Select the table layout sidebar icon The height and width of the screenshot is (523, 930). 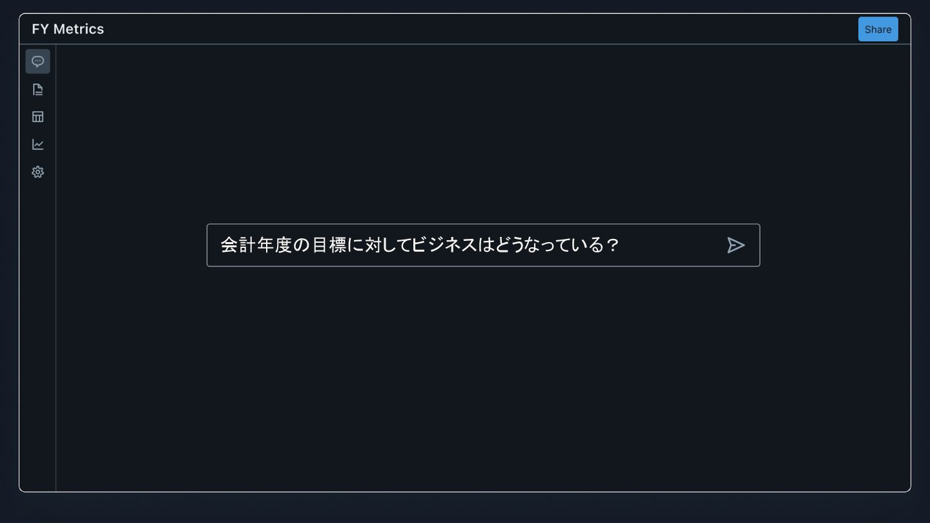pos(37,117)
